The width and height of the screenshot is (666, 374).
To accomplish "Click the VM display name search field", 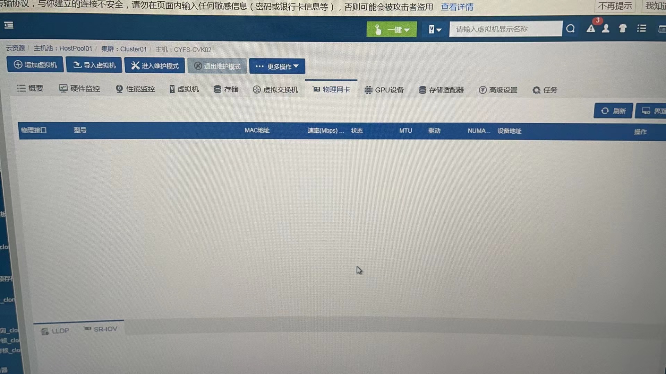I will 505,29.
